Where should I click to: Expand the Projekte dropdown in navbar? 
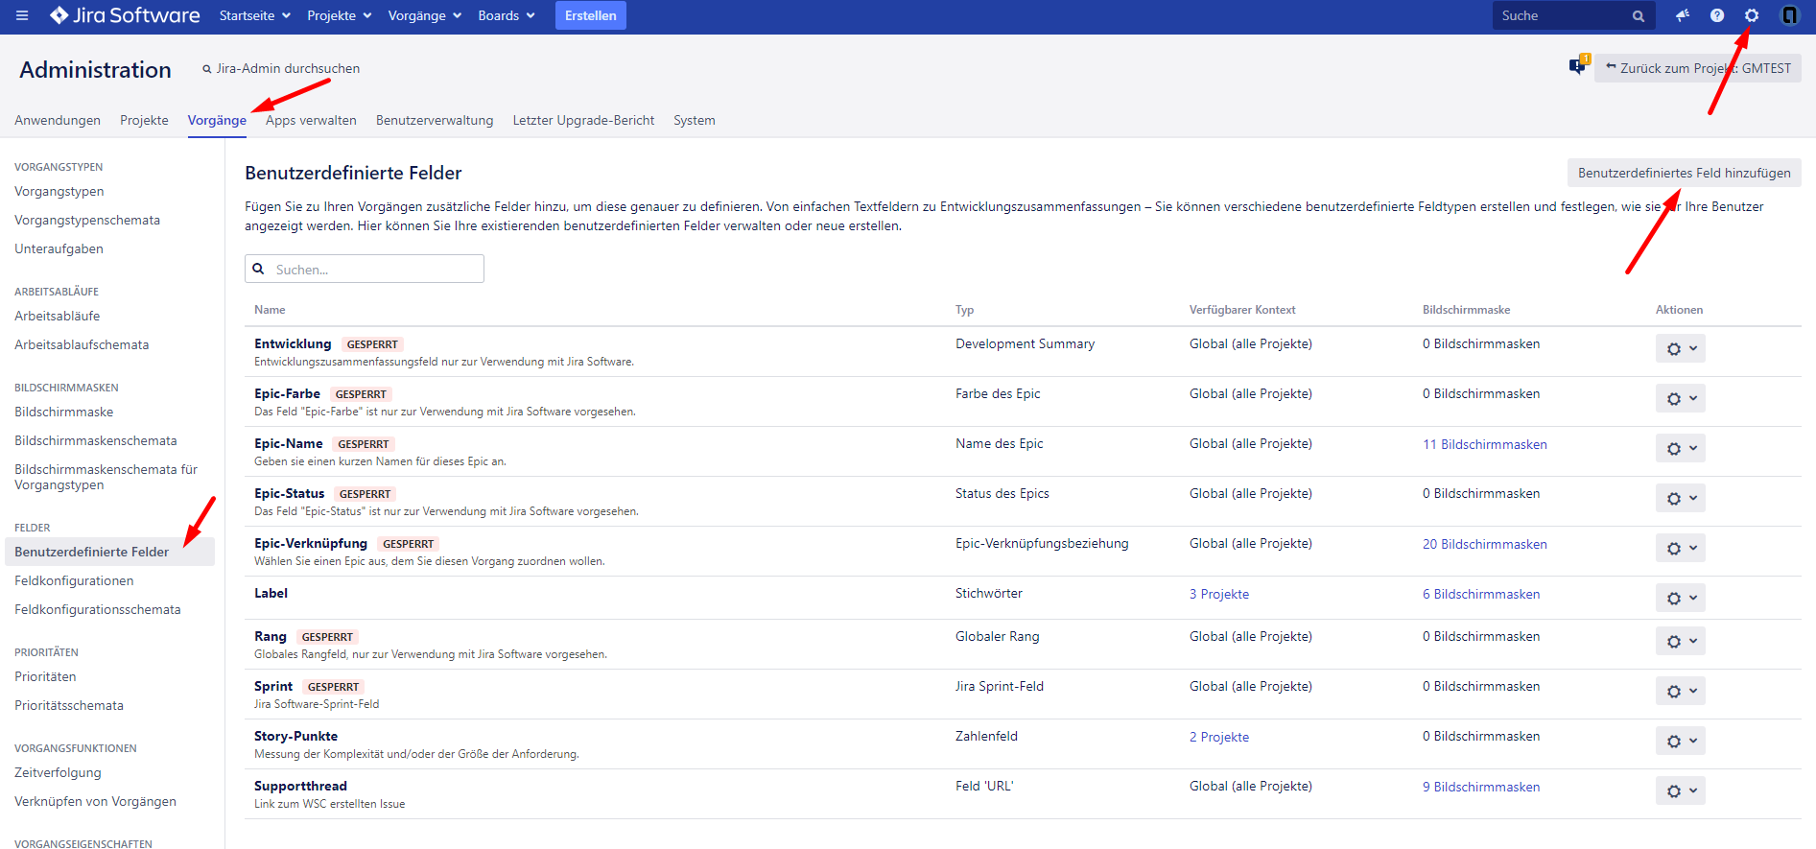pyautogui.click(x=339, y=15)
